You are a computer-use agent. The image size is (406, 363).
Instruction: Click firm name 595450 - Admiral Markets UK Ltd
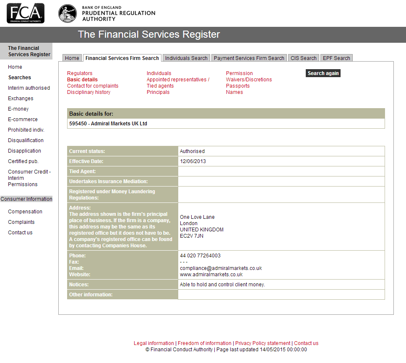pos(108,123)
